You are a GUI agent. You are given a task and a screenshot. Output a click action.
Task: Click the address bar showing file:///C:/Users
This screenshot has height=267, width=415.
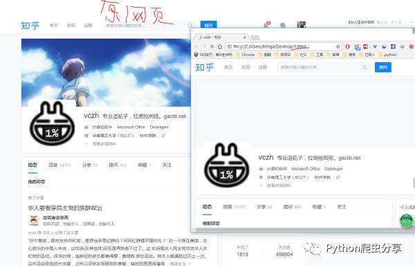(x=283, y=46)
